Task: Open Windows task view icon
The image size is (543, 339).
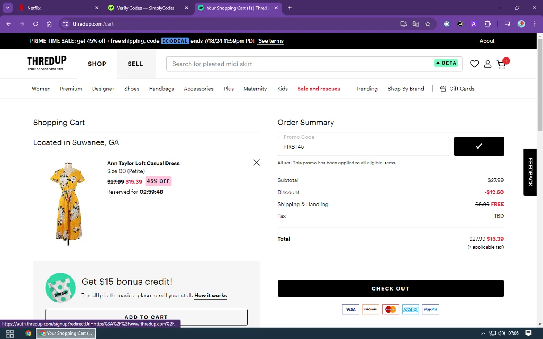Action: [x=10, y=334]
